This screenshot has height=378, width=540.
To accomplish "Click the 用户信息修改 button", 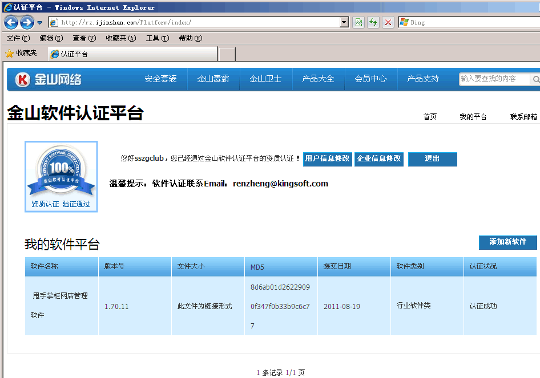I will [327, 159].
